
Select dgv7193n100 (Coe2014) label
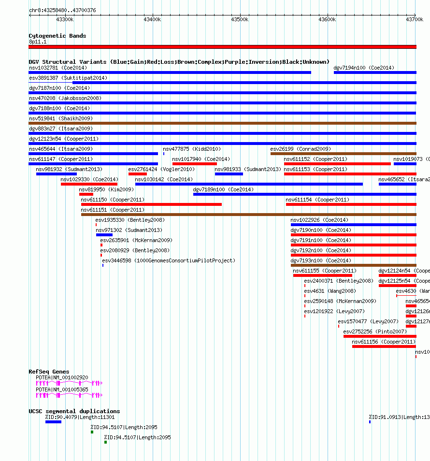321,260
